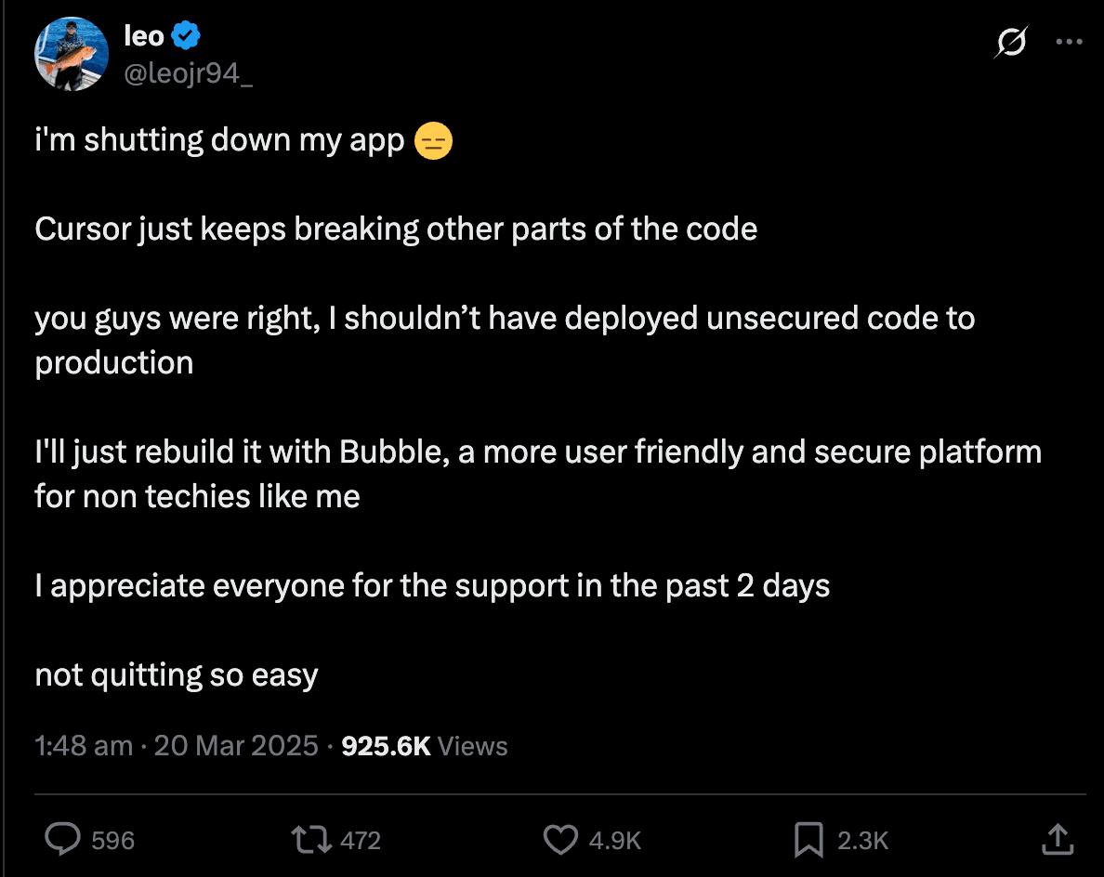1104x877 pixels.
Task: Open leo's profile picture
Action: pos(72,54)
